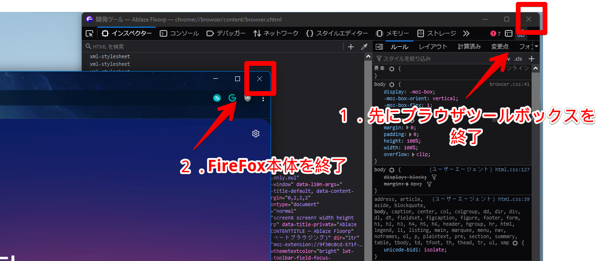Select the eyedropper color picker icon
Image resolution: width=599 pixels, height=261 pixels.
pos(364,46)
